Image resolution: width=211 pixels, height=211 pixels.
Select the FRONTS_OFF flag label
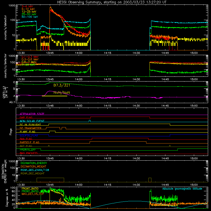click(x=28, y=150)
